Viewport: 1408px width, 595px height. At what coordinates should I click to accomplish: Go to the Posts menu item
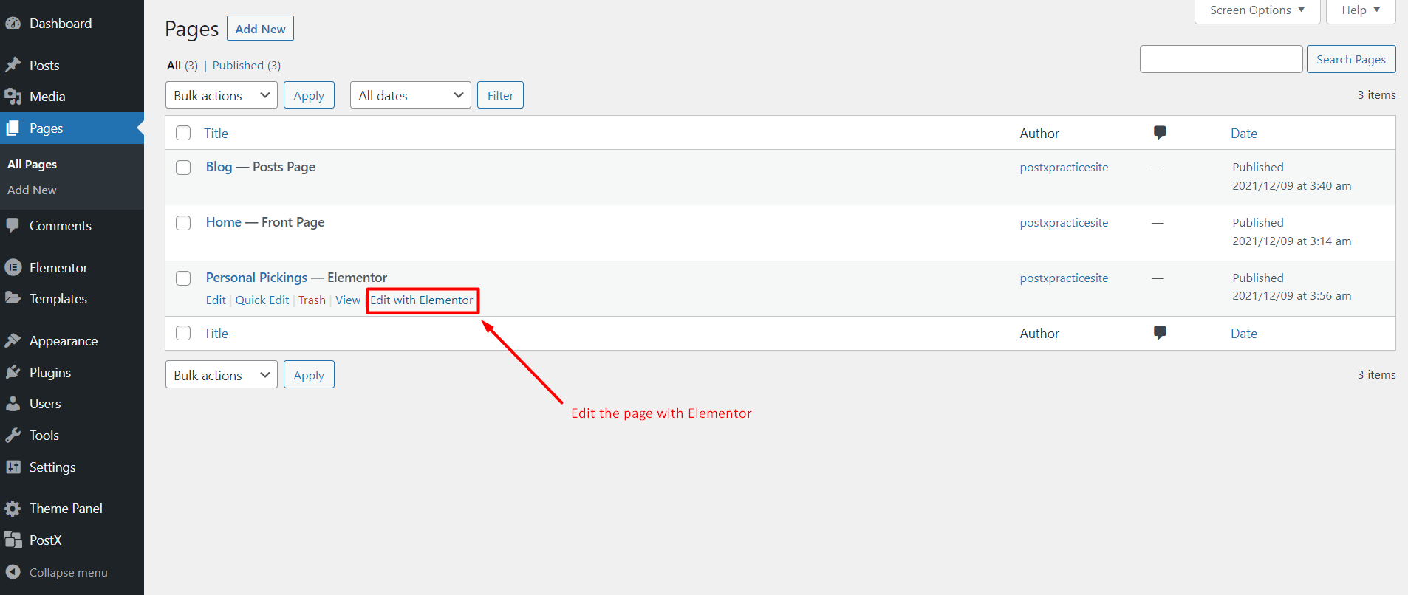[44, 65]
